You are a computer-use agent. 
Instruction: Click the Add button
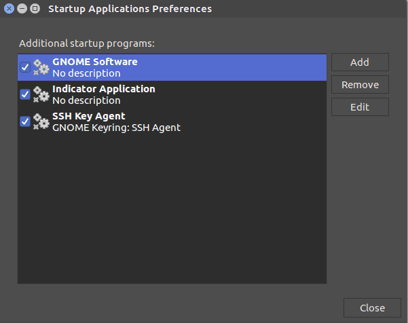pyautogui.click(x=360, y=62)
